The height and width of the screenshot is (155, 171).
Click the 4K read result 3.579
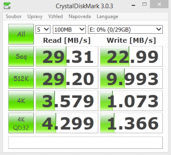tap(67, 101)
